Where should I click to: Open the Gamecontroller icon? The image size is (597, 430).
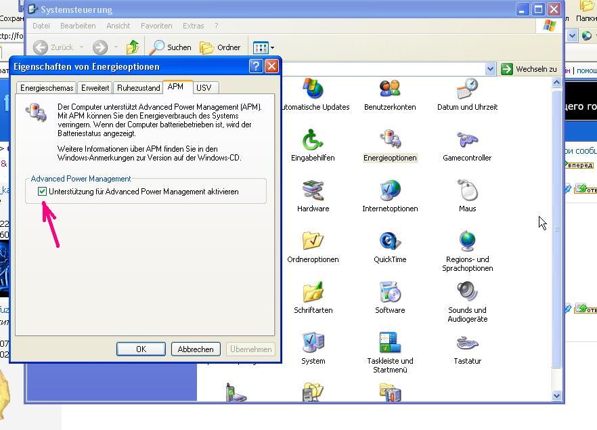[x=467, y=141]
